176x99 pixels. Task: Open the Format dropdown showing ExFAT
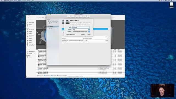coord(81,30)
